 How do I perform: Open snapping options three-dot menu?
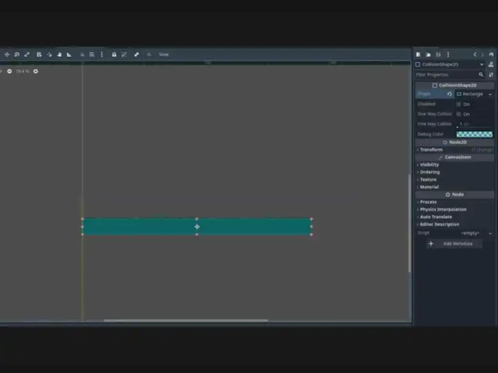coord(102,54)
